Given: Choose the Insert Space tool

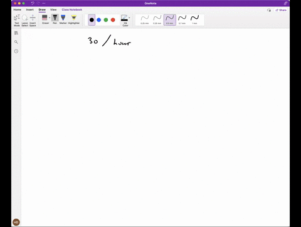Looking at the screenshot, I should coord(33,21).
